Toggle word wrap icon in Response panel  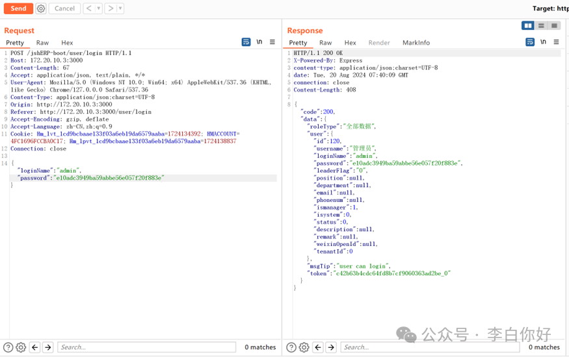coord(530,42)
